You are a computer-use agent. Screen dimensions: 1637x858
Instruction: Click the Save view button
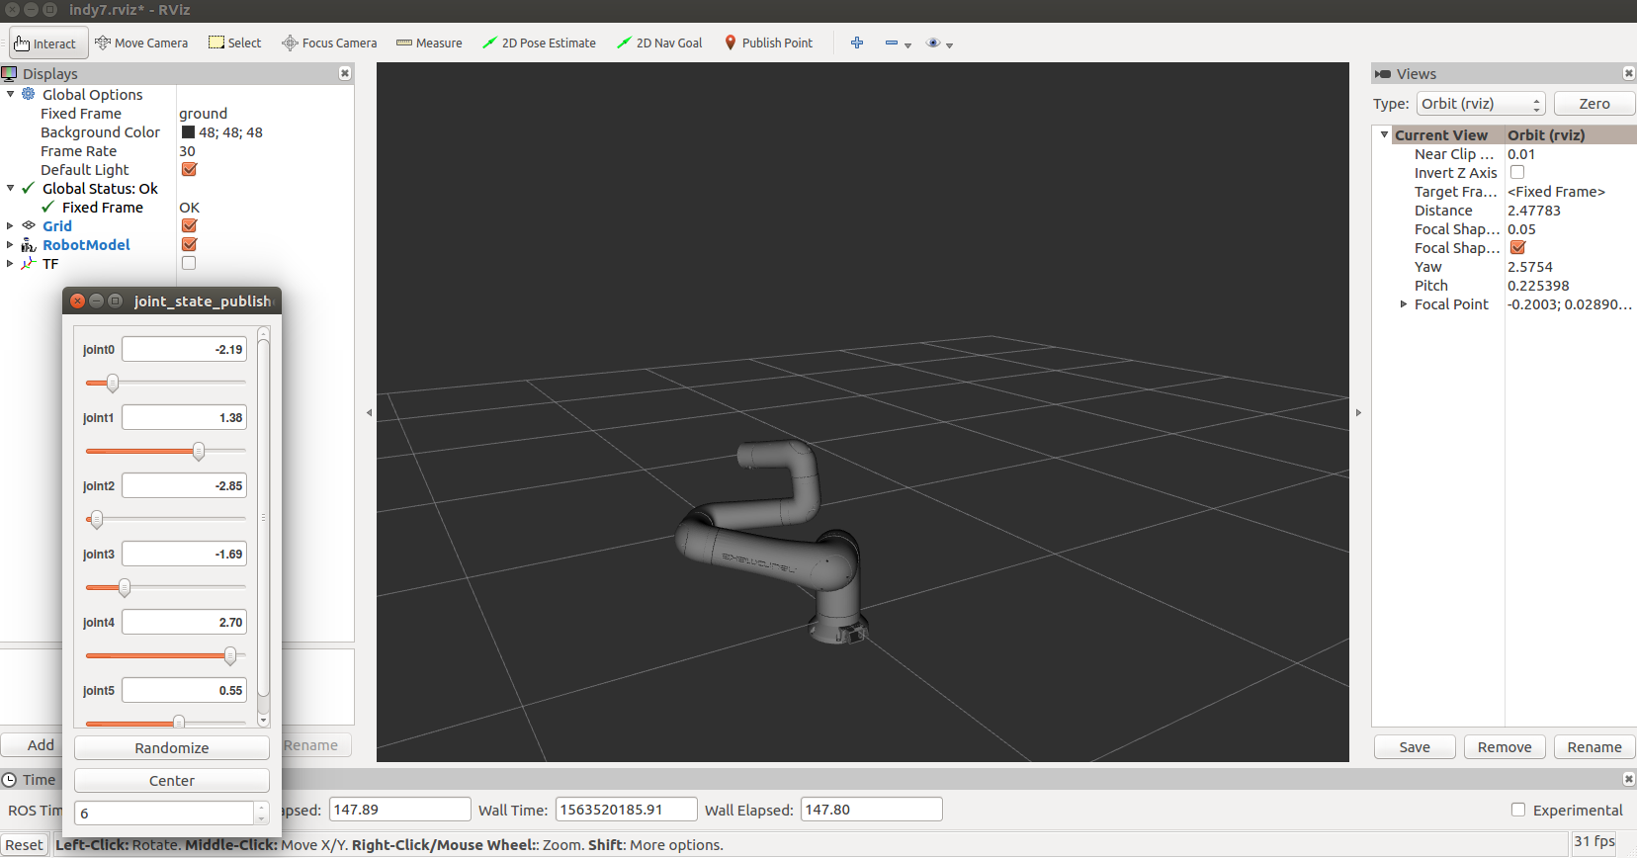pos(1415,747)
